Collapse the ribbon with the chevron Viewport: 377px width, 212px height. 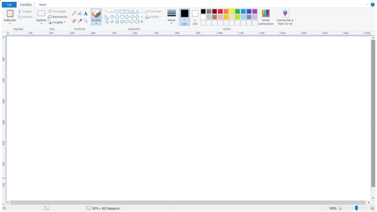click(x=367, y=5)
